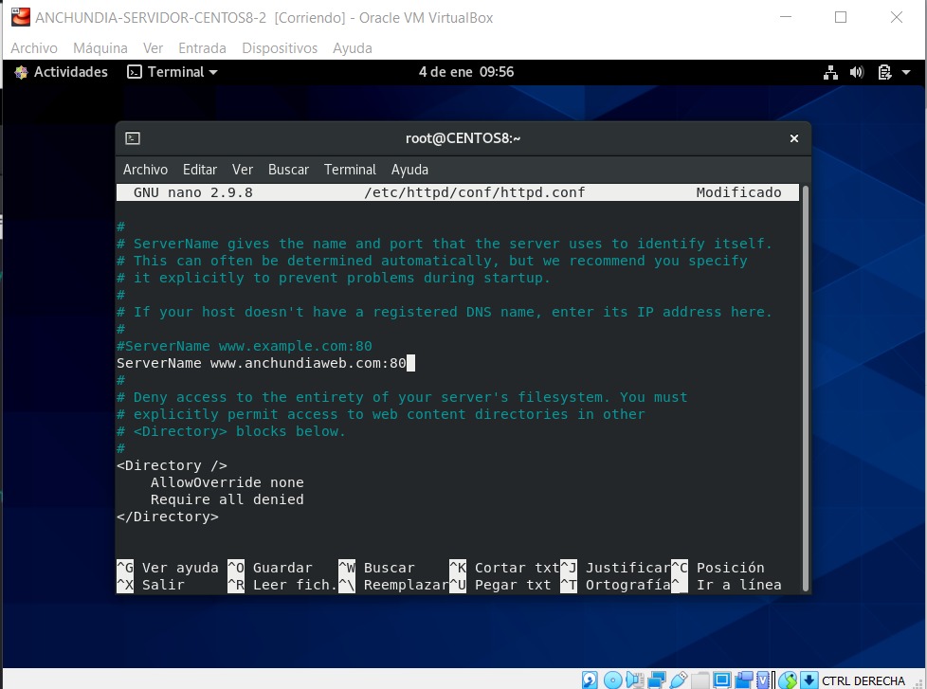Click the GNOME network tray icon
This screenshot has width=927, height=689.
830,72
